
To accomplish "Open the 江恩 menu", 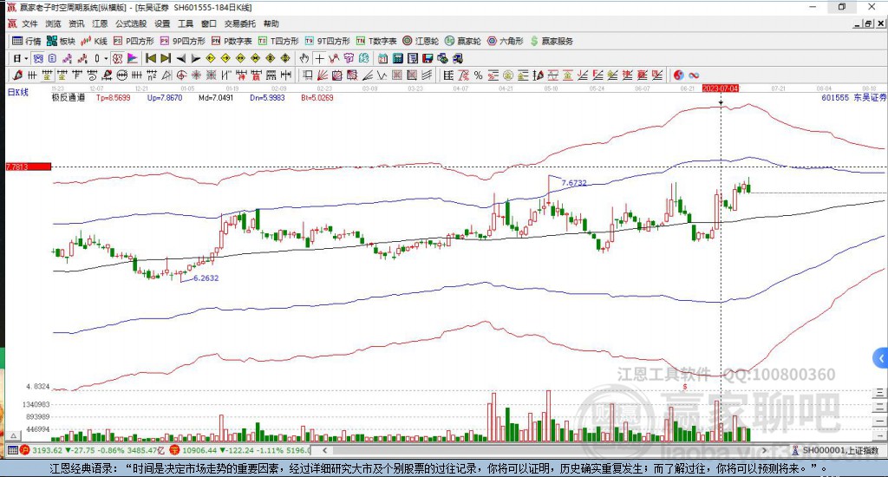I will click(100, 23).
